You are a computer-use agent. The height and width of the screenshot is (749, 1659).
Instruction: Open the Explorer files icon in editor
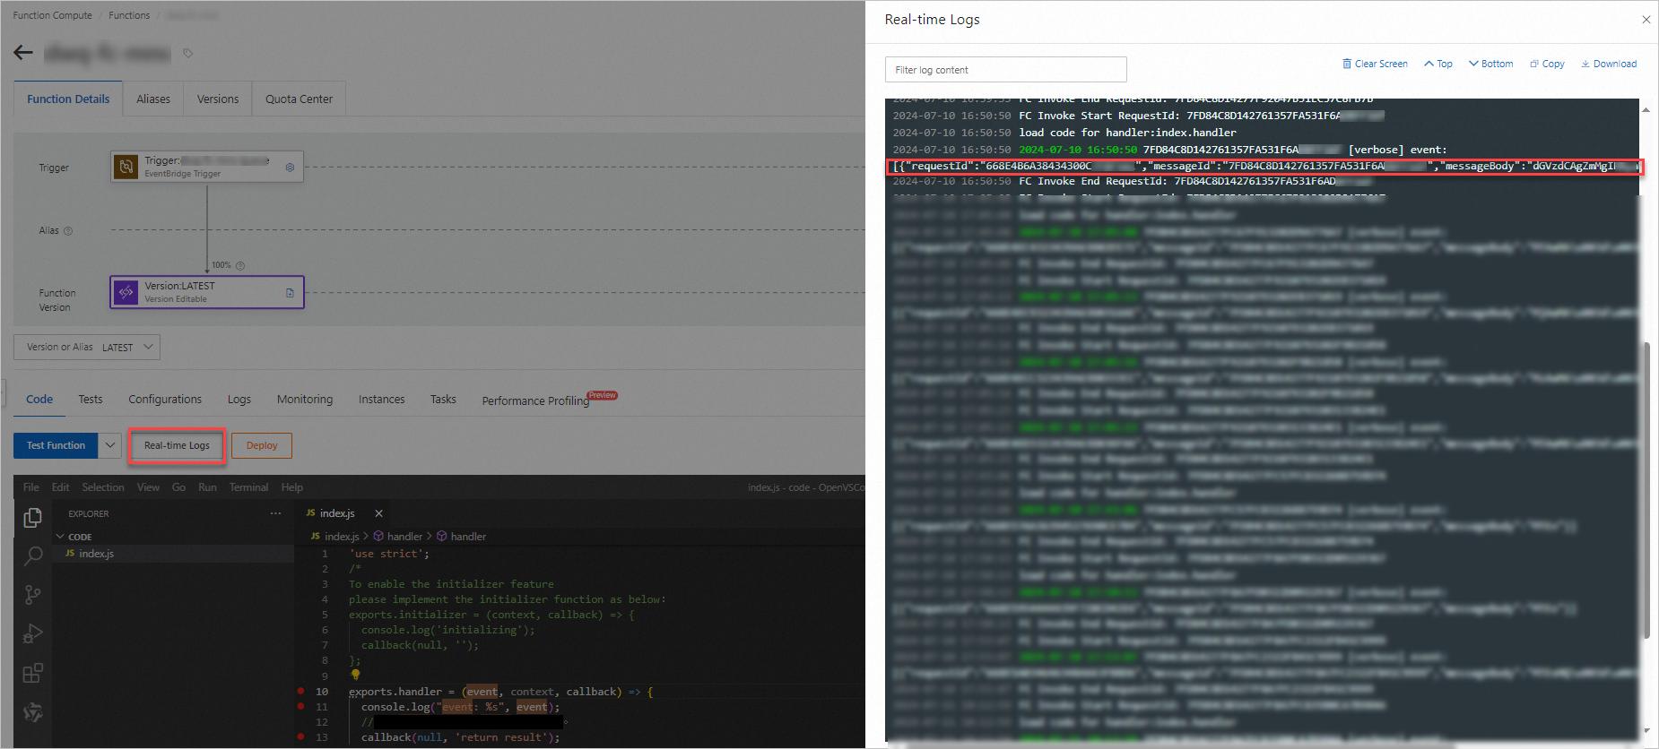[32, 518]
